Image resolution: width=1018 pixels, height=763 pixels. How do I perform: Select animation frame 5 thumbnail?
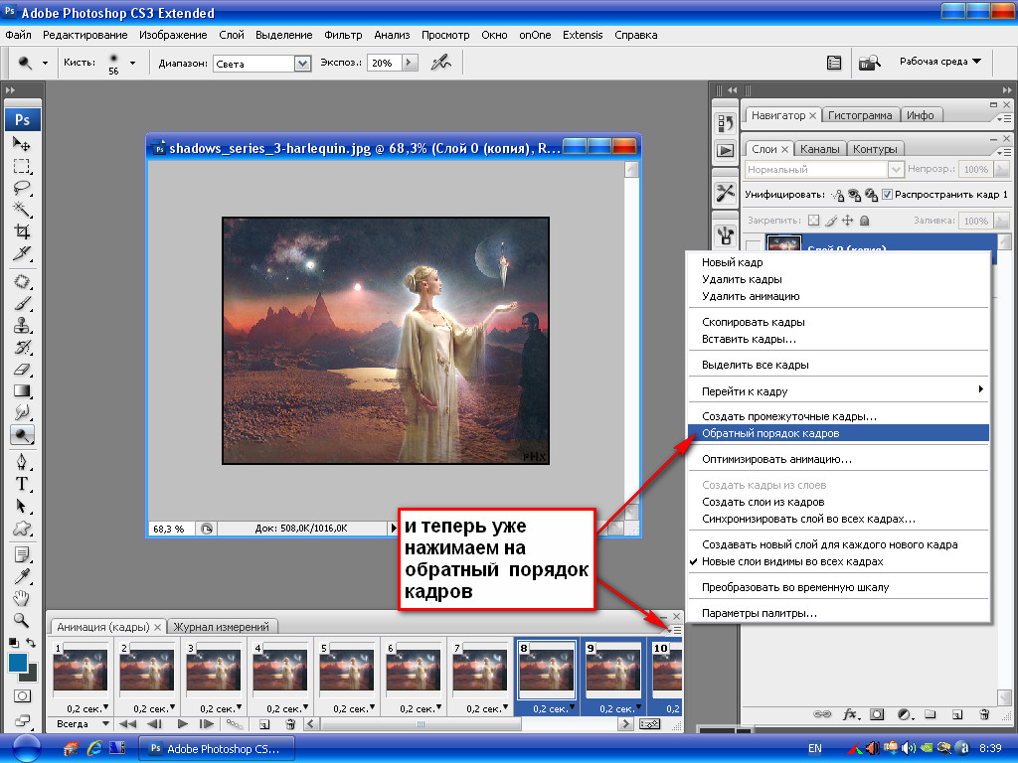(347, 671)
